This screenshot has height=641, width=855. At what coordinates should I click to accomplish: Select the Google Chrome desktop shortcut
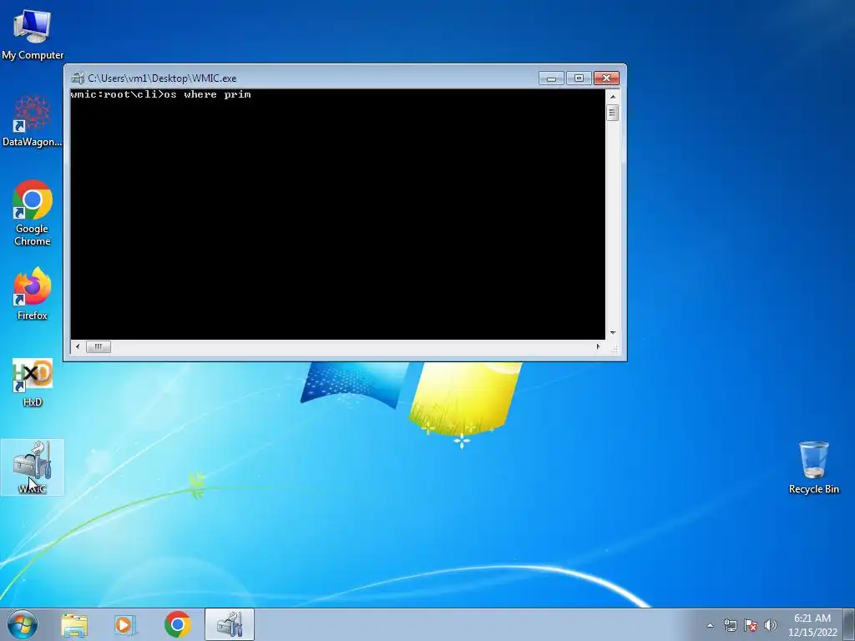click(x=33, y=213)
